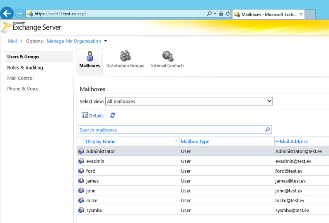Click the browser address bar URL
This screenshot has height=223, width=329.
(60, 14)
